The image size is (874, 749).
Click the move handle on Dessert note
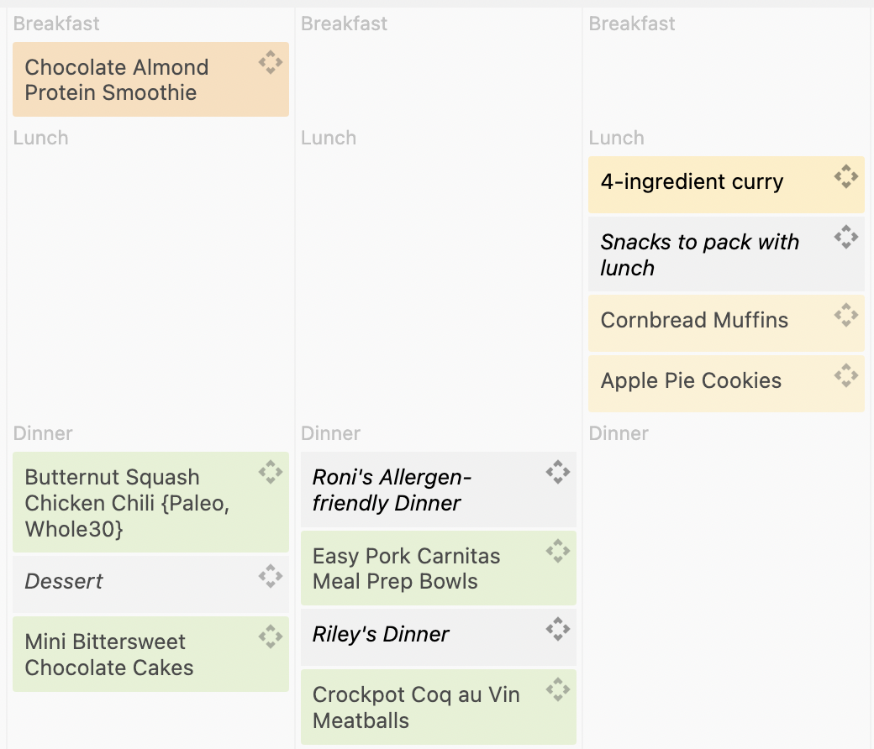270,575
